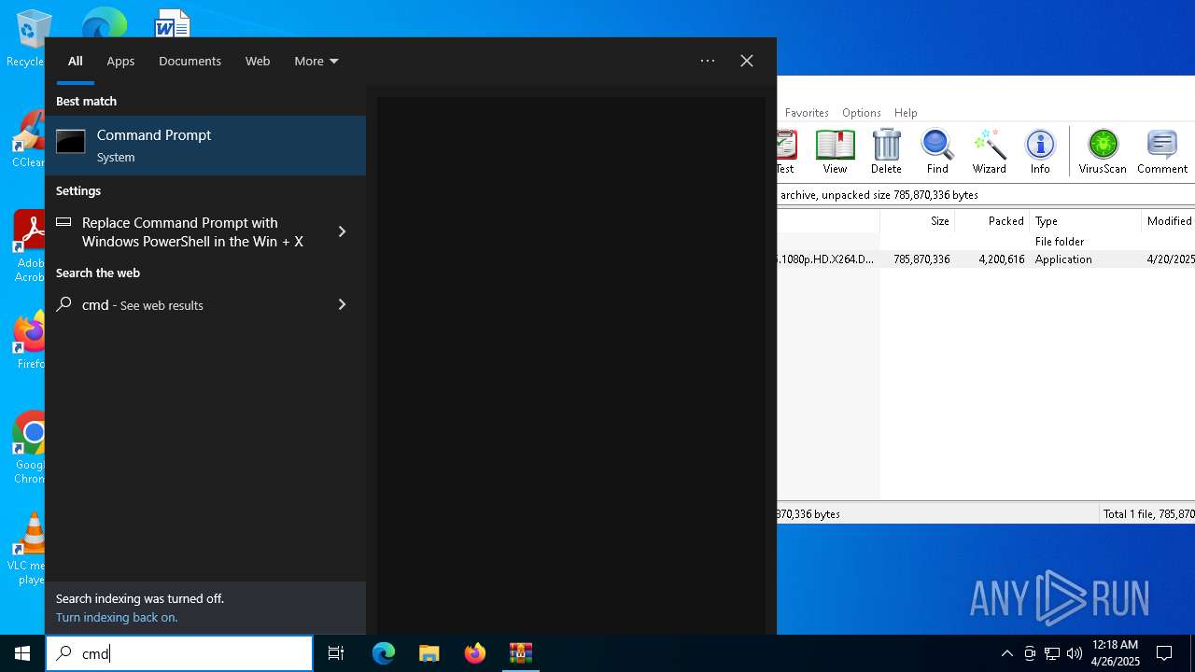Open volume control tray icon

pyautogui.click(x=1074, y=653)
